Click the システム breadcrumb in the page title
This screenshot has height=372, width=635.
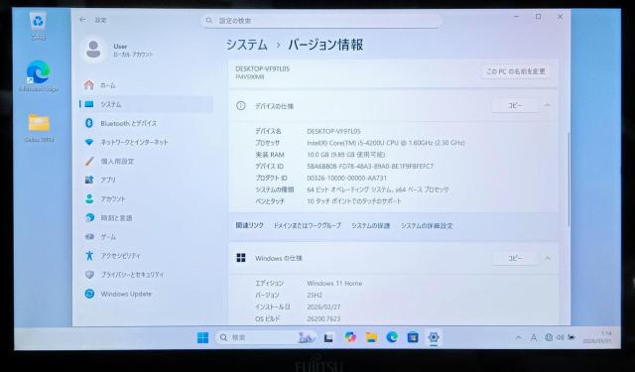pyautogui.click(x=247, y=45)
